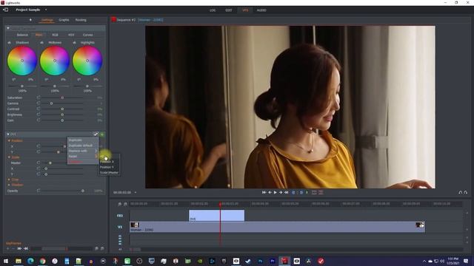Expand the Crop parameter group
The width and height of the screenshot is (474, 266).
tap(9, 180)
